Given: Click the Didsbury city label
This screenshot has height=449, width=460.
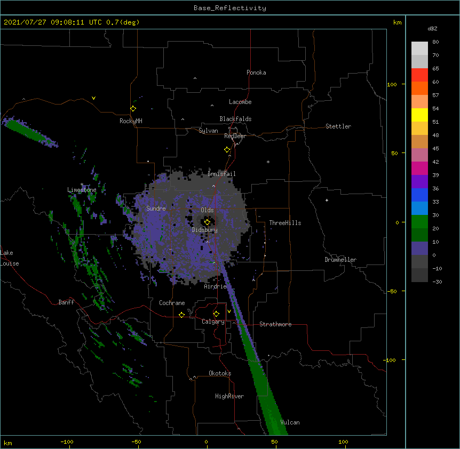Looking at the screenshot, I should tap(205, 230).
